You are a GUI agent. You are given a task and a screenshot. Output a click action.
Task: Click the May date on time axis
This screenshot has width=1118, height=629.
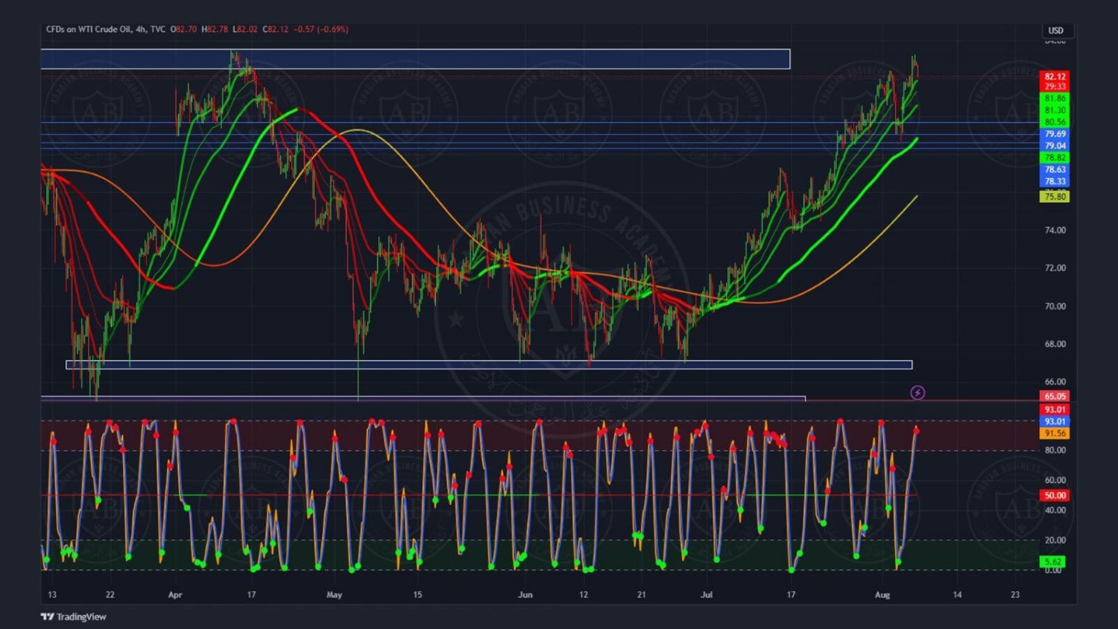(334, 595)
